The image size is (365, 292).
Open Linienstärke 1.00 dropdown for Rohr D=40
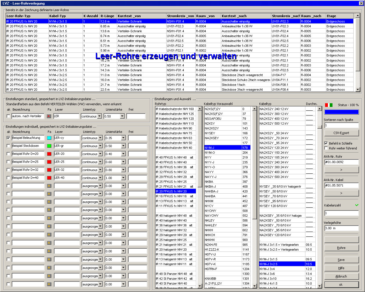[123, 178]
